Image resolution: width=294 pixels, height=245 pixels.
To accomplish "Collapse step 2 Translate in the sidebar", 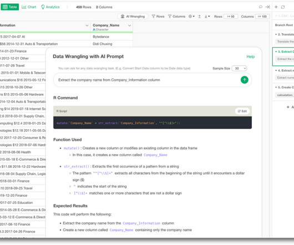I will 276,34.
